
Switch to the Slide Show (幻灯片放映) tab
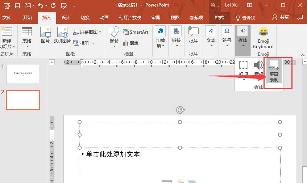[130, 18]
